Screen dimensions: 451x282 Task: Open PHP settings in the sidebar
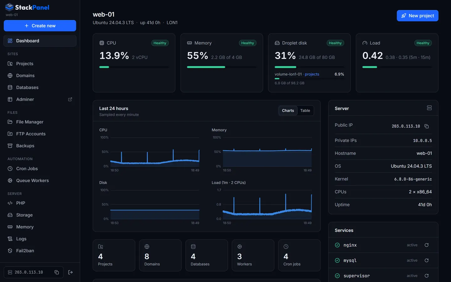[x=40, y=203]
